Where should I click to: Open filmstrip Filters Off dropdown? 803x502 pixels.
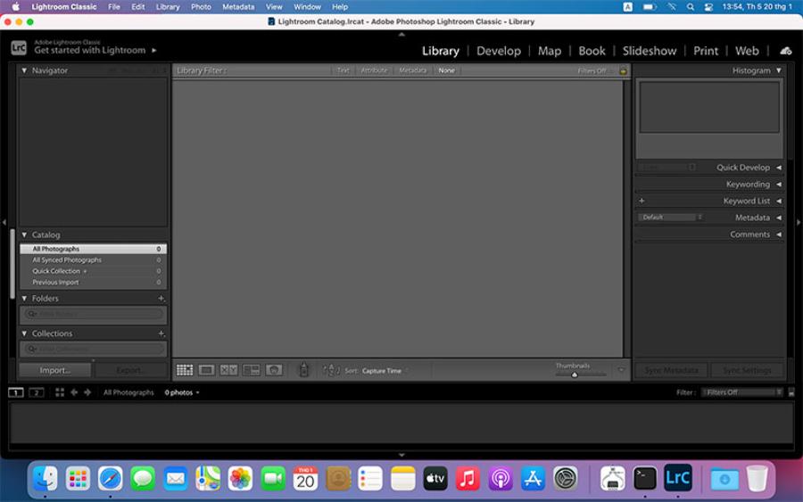[742, 392]
